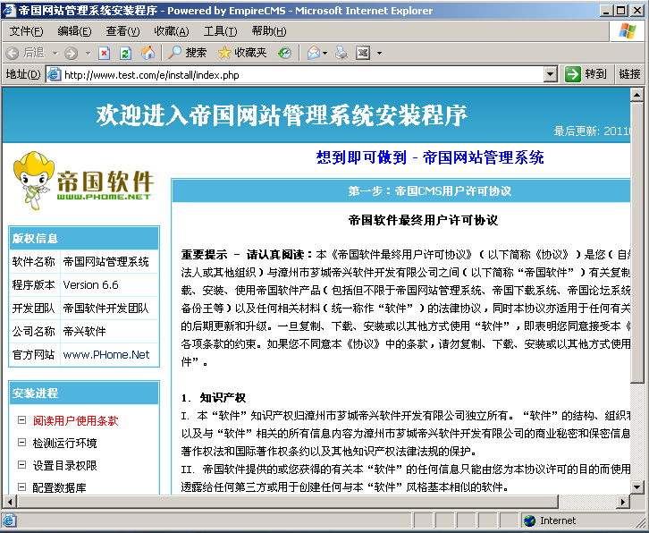Open the 帮助(H) menu
Screen dimensions: 649x533
coord(268,31)
